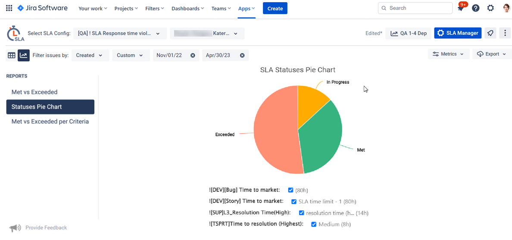Screen dimensions: 512x240
Task: Click the pin icon beside SLA Manager
Action: point(490,33)
